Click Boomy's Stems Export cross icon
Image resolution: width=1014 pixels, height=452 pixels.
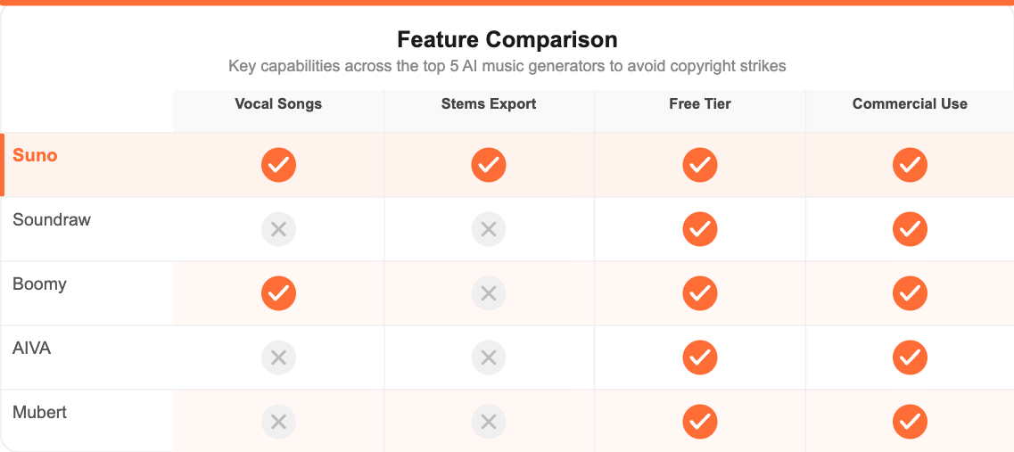coord(489,293)
